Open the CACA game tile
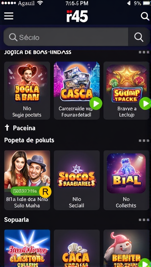 [77, 248]
